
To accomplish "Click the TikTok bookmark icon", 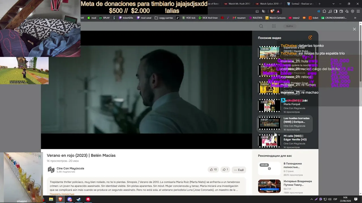I will (x=178, y=18).
